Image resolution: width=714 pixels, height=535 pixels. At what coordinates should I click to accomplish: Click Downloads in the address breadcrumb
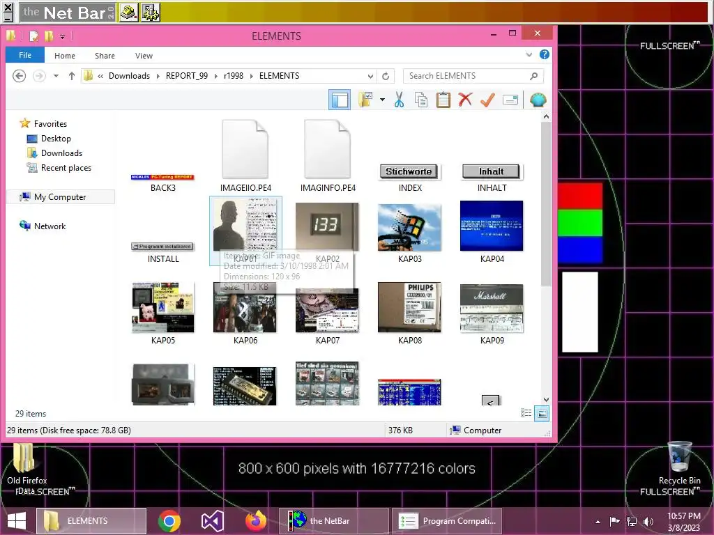(x=129, y=76)
